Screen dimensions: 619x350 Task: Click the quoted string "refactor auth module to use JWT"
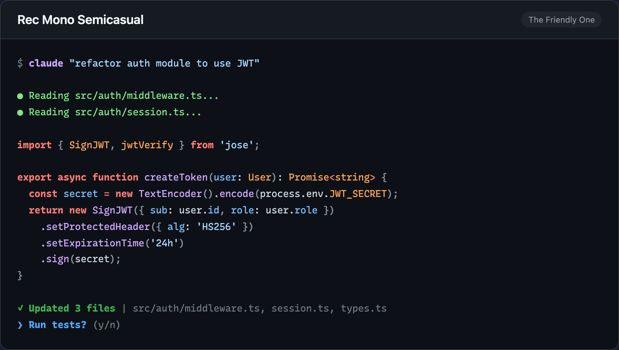(x=164, y=63)
